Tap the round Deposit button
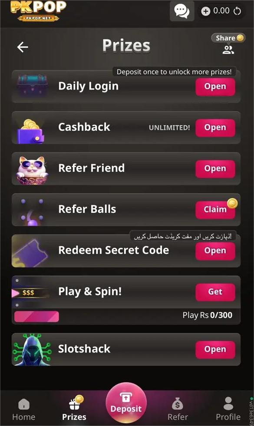This screenshot has width=254, height=426. 126,403
